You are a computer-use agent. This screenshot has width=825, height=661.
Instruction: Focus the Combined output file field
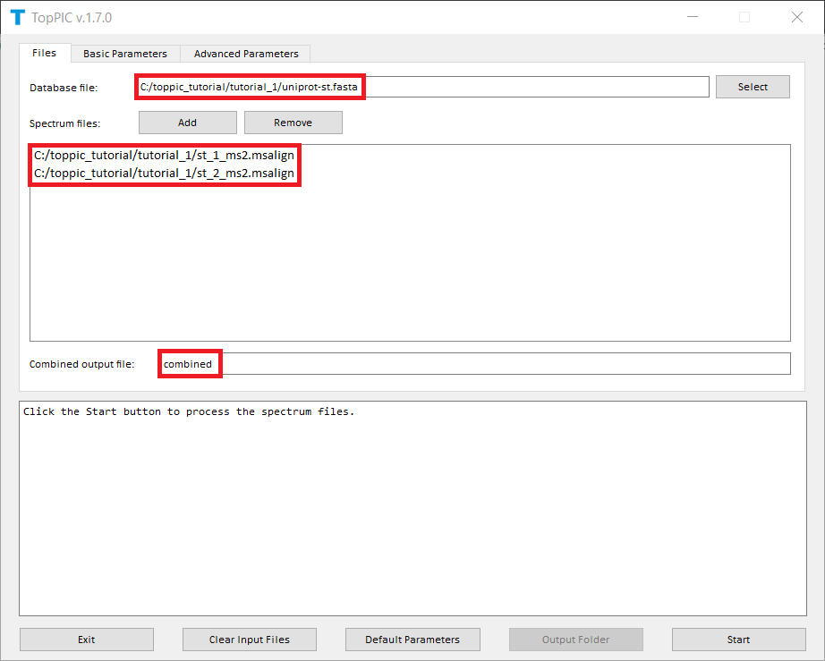[x=474, y=364]
